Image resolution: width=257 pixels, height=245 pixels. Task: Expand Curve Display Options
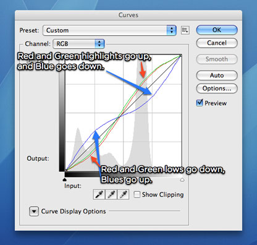coord(34,211)
